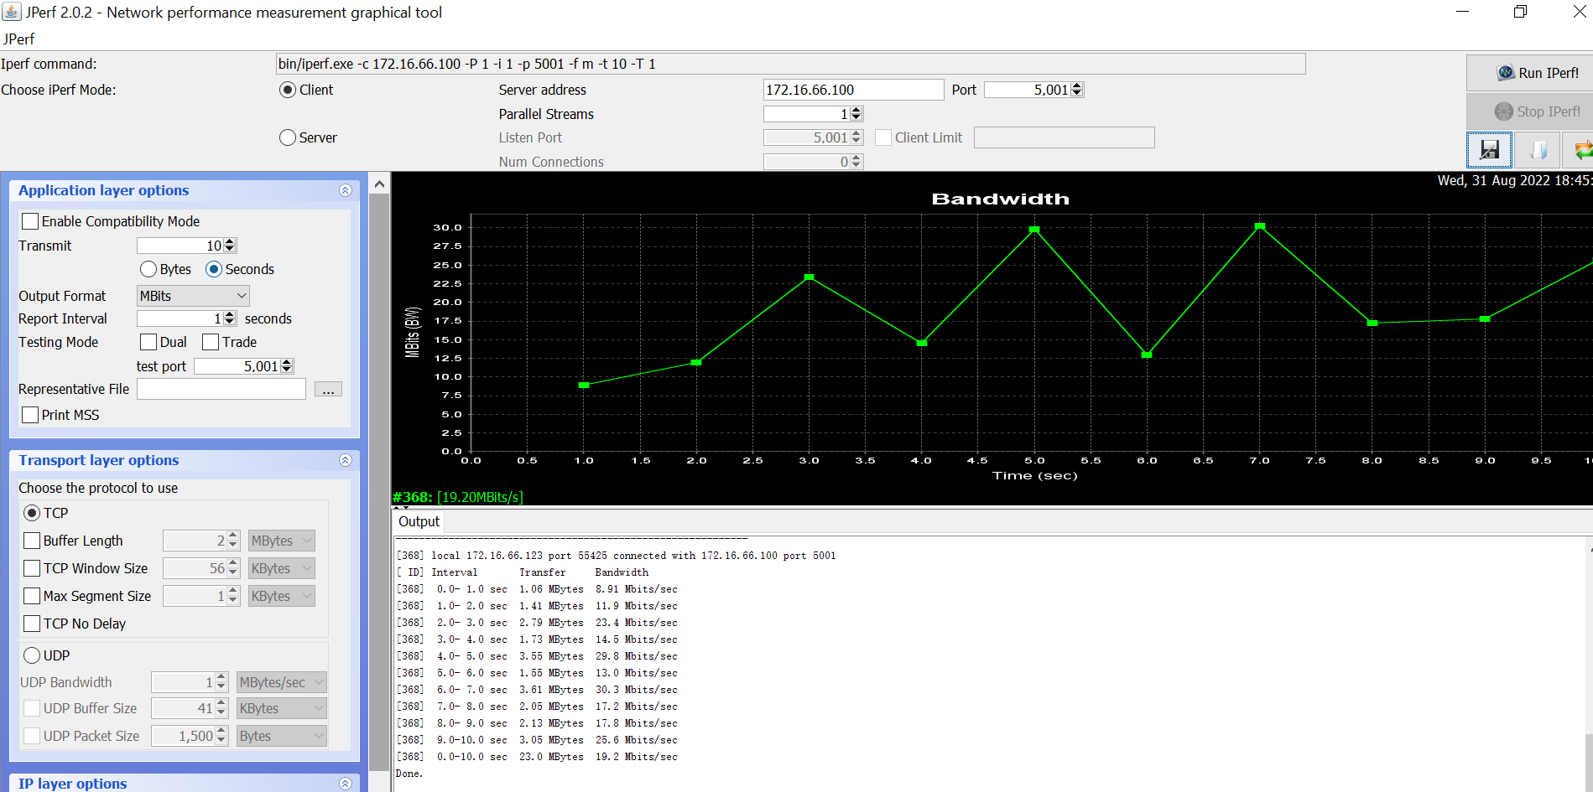Enable Dual testing mode

point(147,341)
